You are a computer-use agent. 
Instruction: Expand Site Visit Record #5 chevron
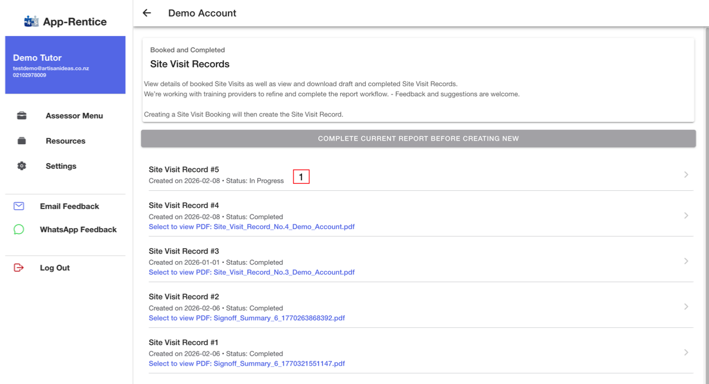pos(686,175)
